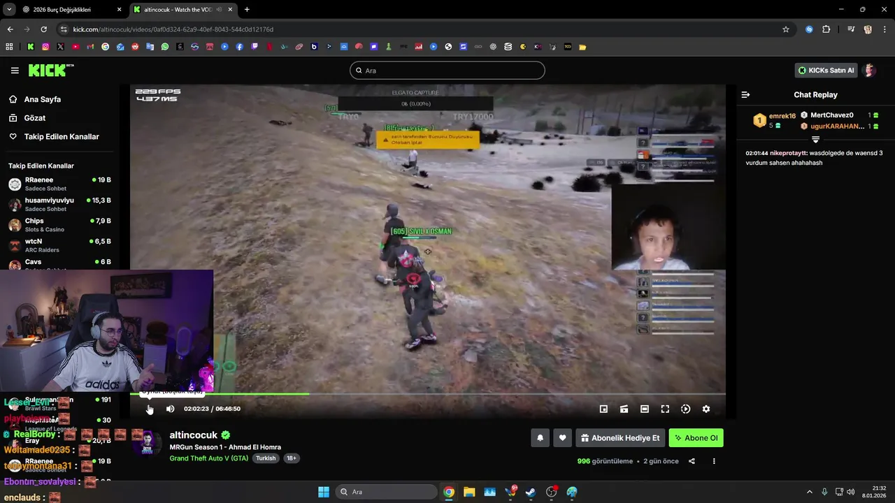Share the VOD with the share icon
Image resolution: width=895 pixels, height=503 pixels.
[x=692, y=461]
